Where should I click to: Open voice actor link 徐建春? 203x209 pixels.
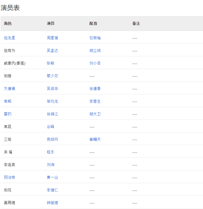click(x=95, y=89)
